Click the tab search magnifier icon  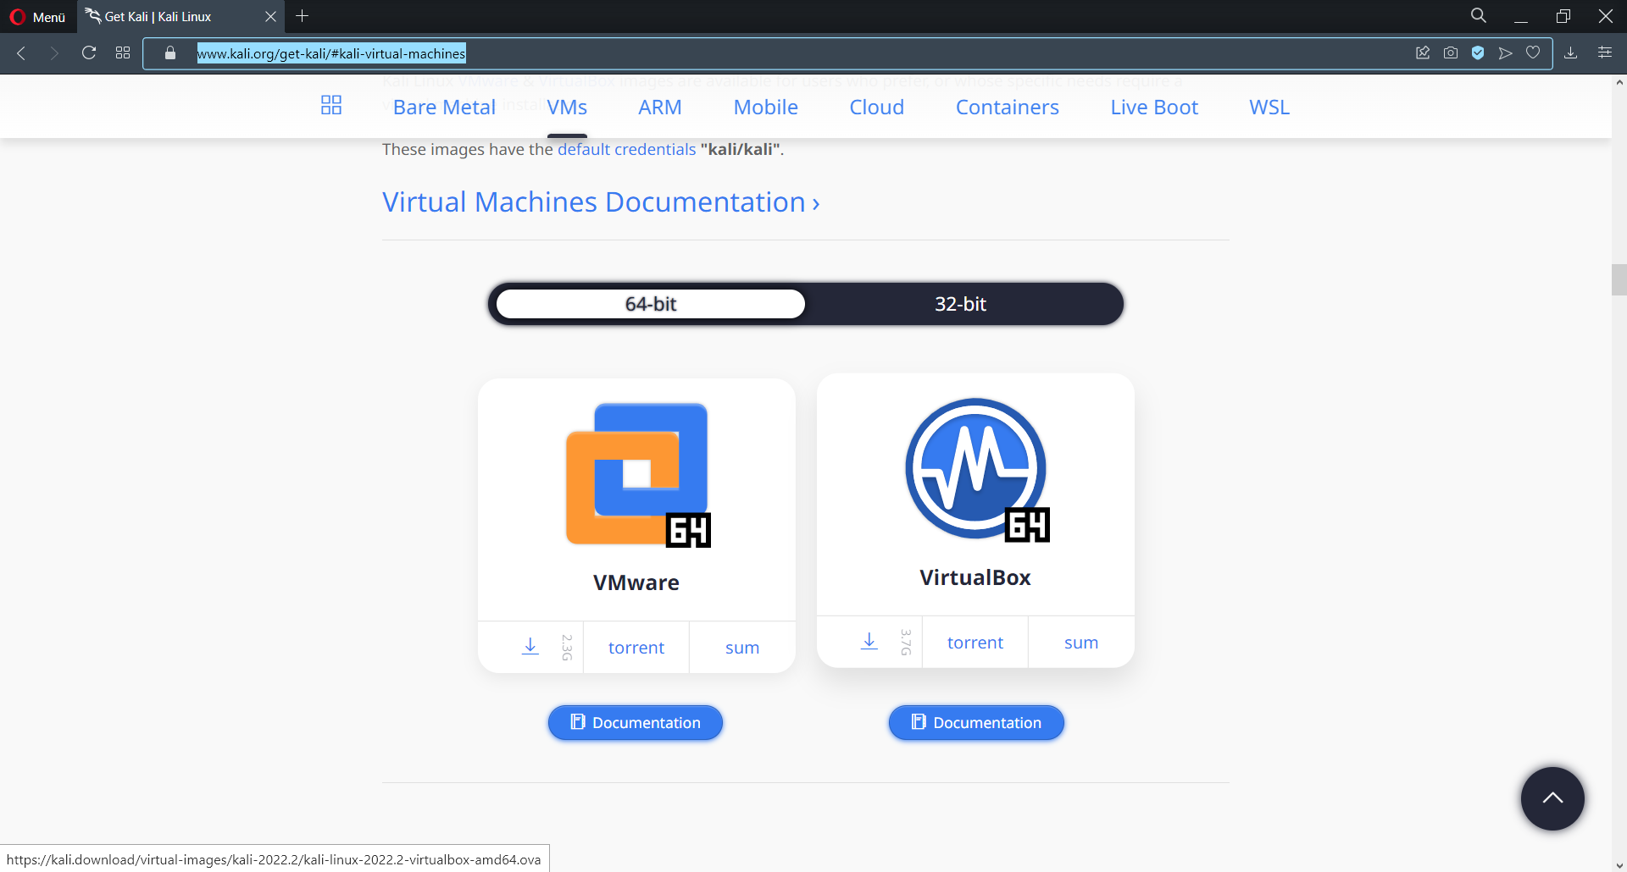click(1479, 16)
